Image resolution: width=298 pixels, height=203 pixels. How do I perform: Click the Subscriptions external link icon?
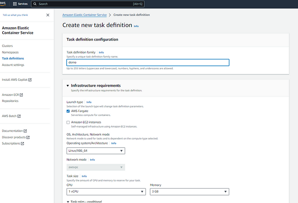tap(22, 144)
